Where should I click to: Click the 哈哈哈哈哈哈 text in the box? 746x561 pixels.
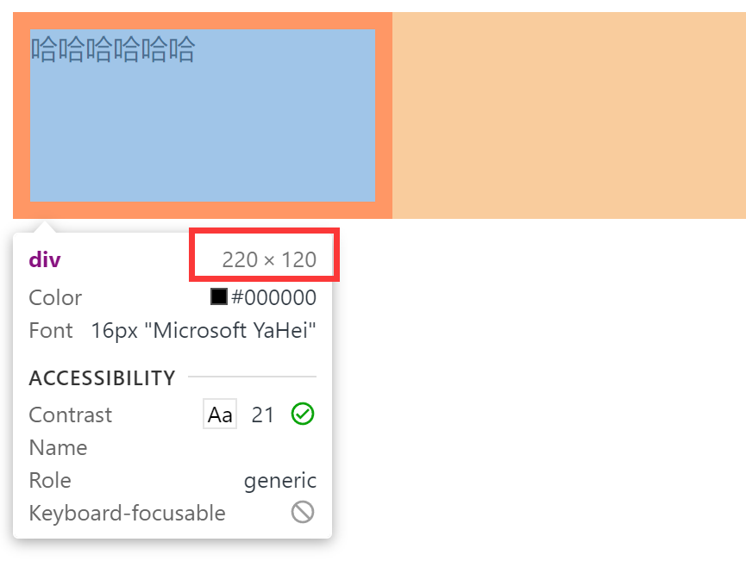[x=113, y=49]
